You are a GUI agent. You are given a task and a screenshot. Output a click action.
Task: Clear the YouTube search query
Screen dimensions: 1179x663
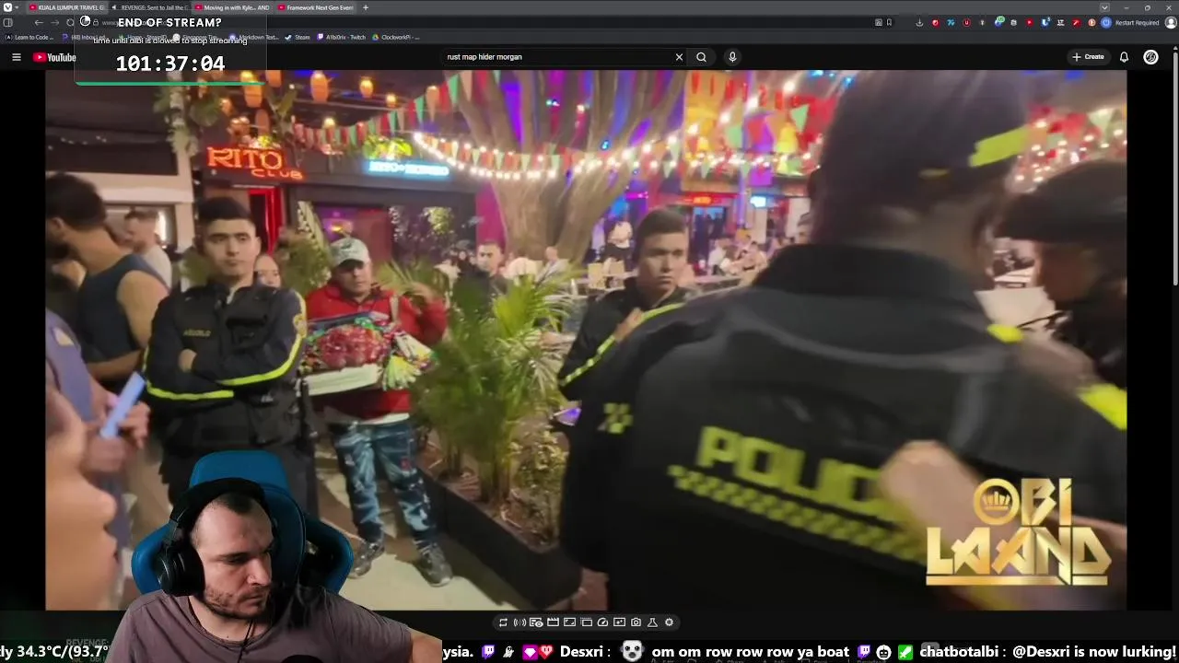coord(679,57)
